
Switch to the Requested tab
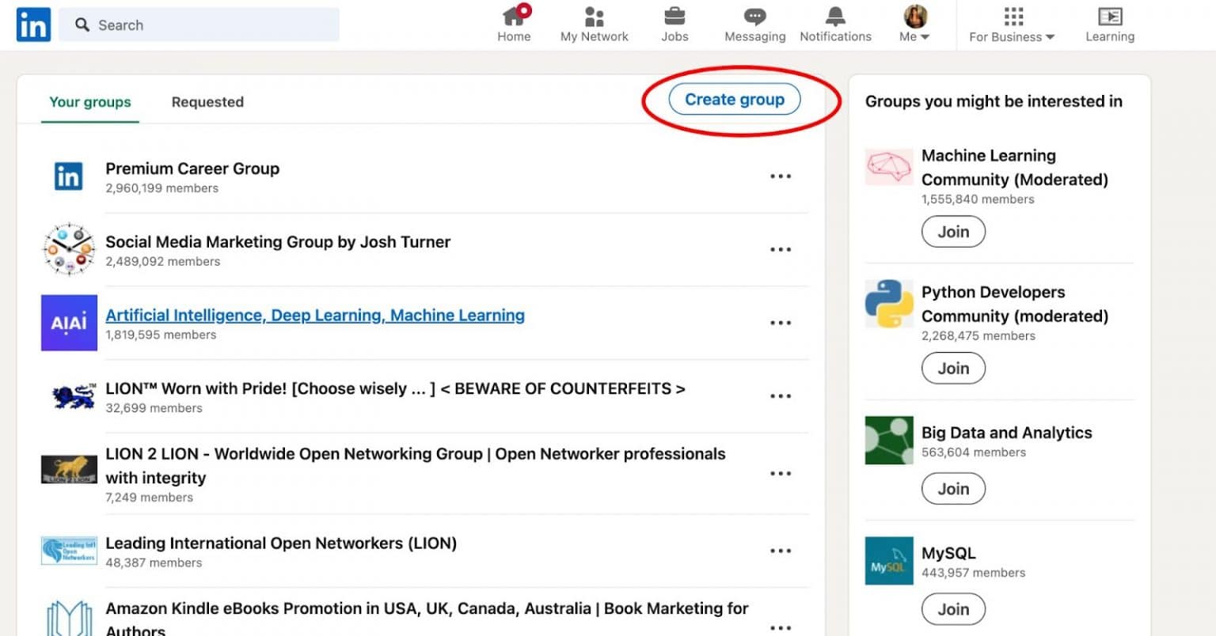[207, 101]
